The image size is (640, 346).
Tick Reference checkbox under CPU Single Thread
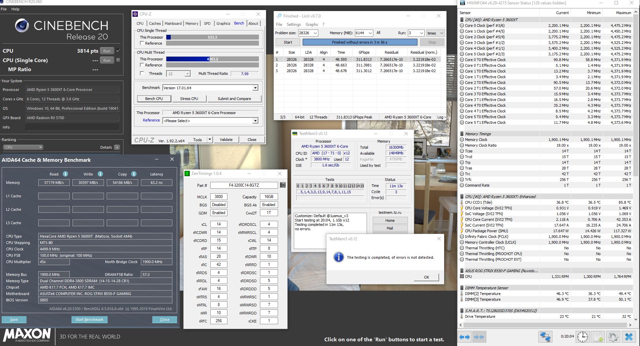(142, 43)
